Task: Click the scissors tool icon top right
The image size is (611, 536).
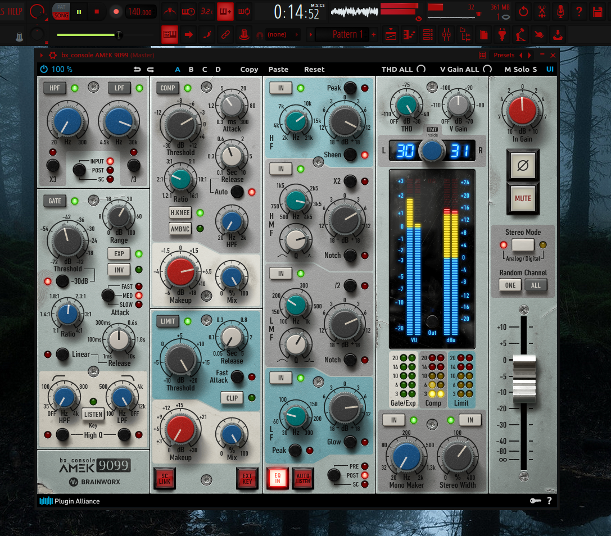Action: 542,12
